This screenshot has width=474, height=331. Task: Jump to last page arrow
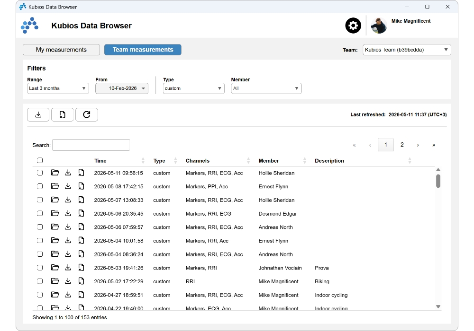click(434, 145)
